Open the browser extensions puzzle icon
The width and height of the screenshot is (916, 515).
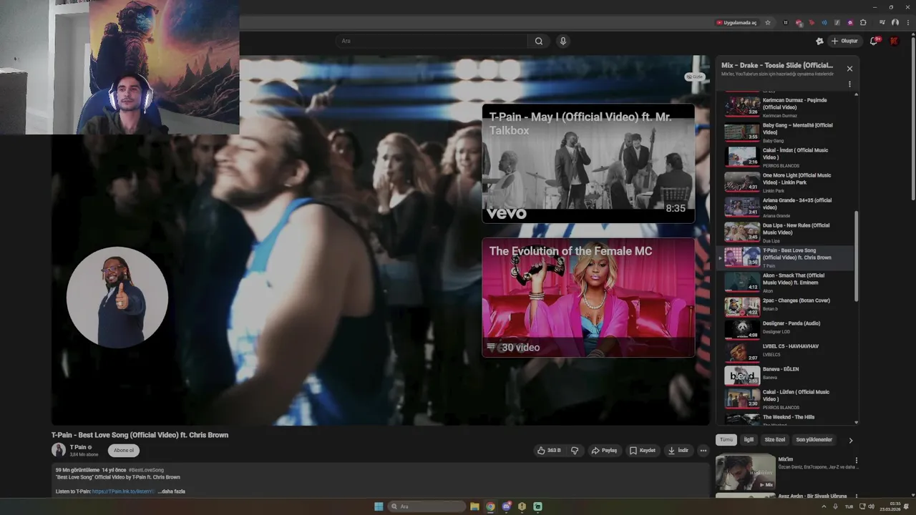[x=863, y=22]
